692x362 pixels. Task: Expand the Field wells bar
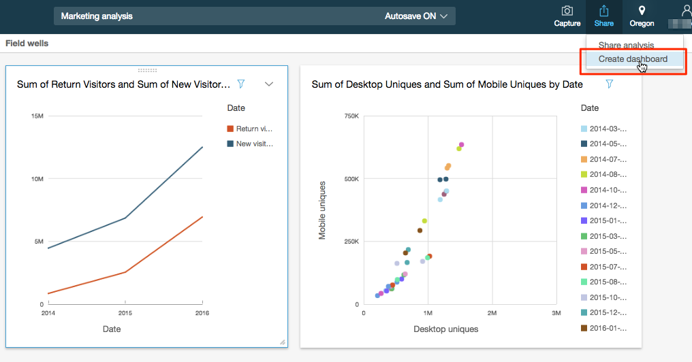pos(27,44)
